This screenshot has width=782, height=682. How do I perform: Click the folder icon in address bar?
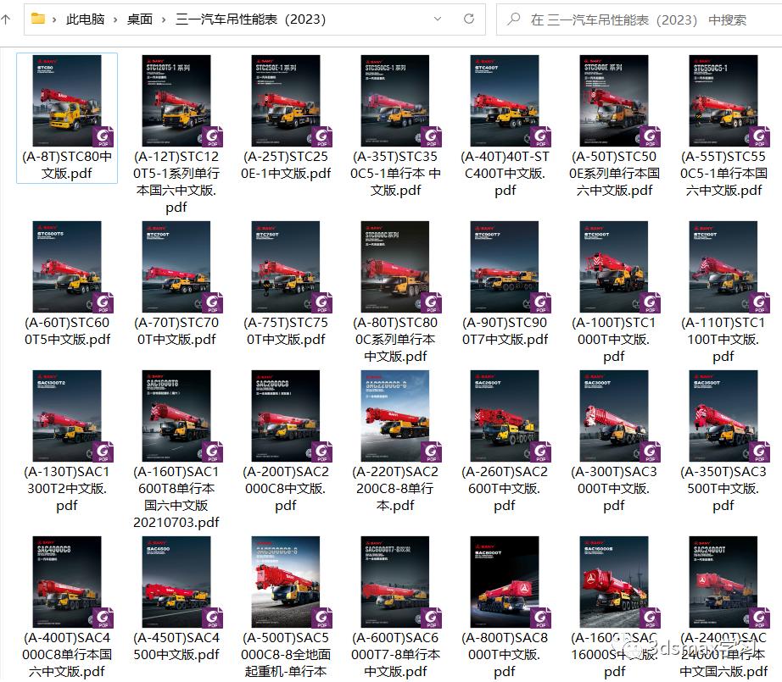click(38, 19)
